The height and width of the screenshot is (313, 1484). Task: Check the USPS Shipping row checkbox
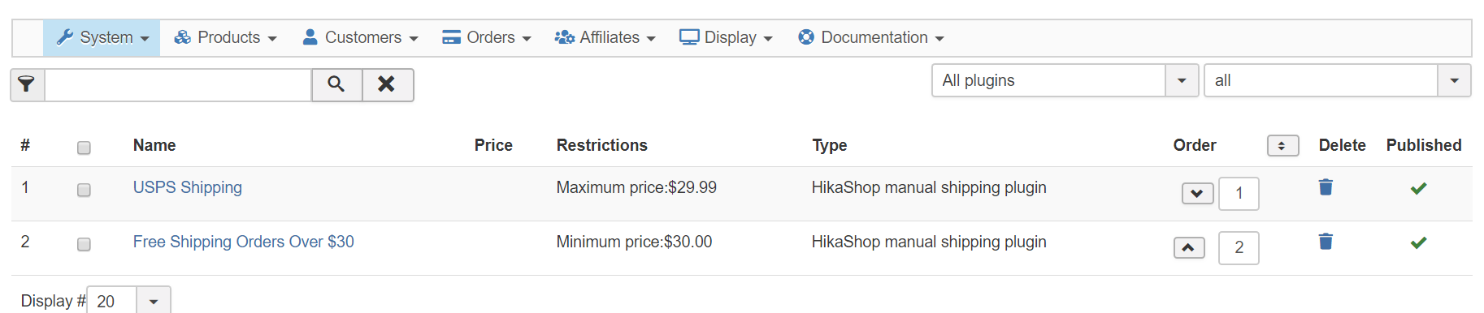(x=84, y=190)
